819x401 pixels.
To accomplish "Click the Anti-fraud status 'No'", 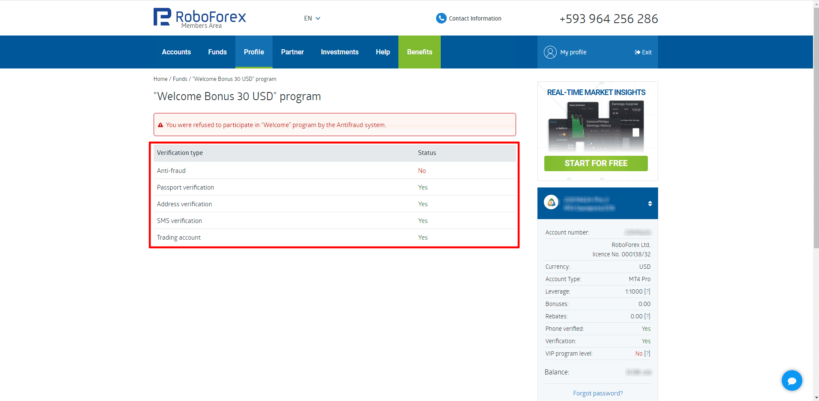I will click(422, 171).
